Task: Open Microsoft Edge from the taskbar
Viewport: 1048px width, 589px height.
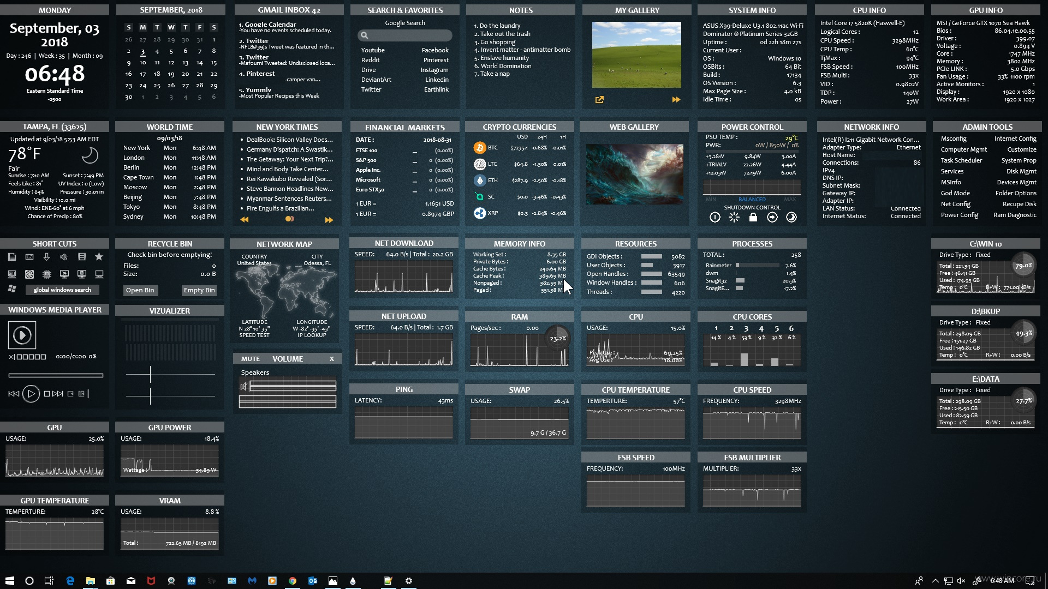Action: 70,581
